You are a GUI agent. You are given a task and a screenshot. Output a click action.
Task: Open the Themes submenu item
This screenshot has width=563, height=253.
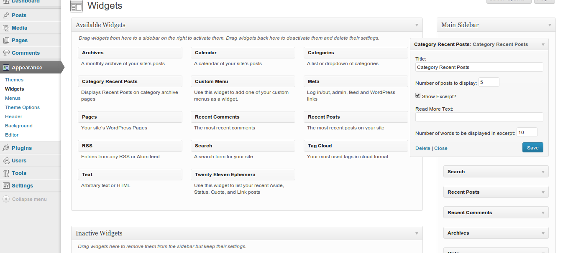click(14, 80)
